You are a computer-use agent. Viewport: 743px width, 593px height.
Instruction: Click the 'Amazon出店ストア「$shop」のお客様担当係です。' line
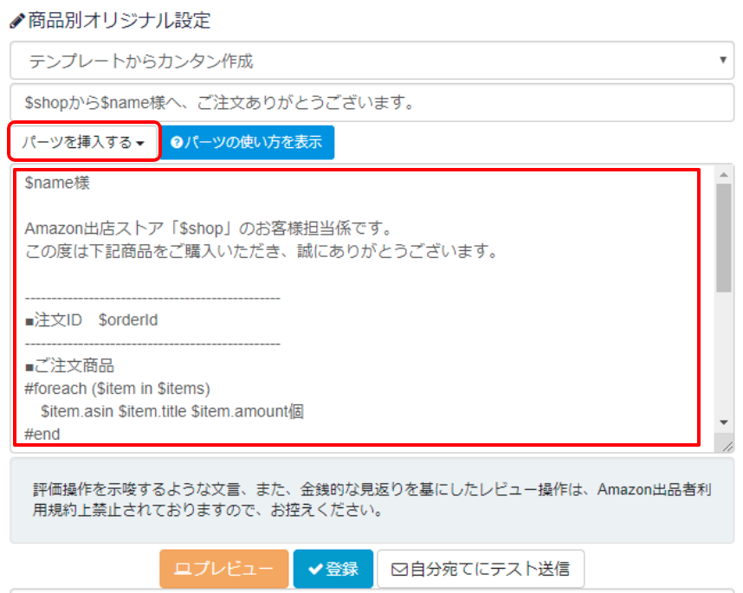(209, 229)
